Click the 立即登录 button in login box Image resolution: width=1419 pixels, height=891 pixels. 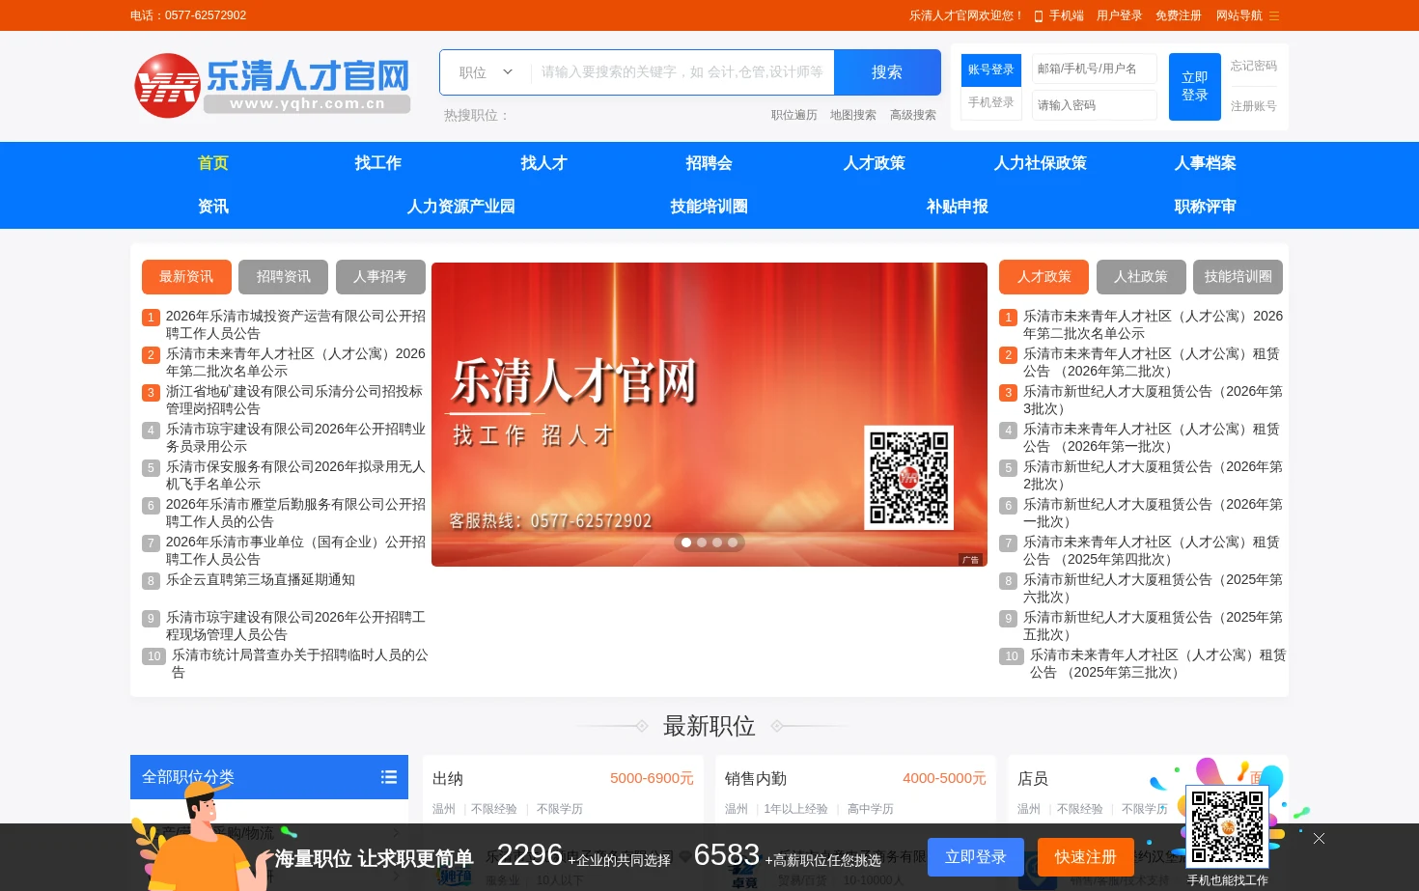[1195, 87]
